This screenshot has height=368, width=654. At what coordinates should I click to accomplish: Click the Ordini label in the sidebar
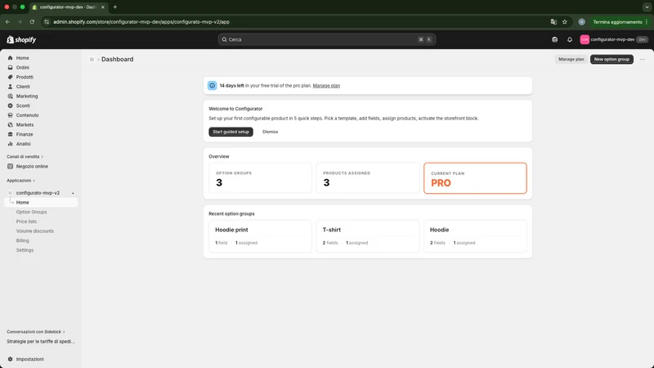pyautogui.click(x=23, y=68)
